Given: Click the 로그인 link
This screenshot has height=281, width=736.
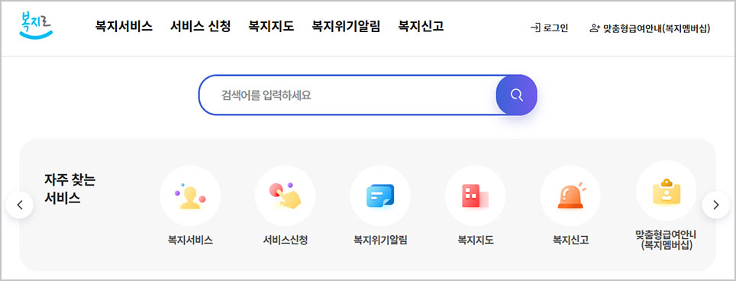Looking at the screenshot, I should click(549, 28).
